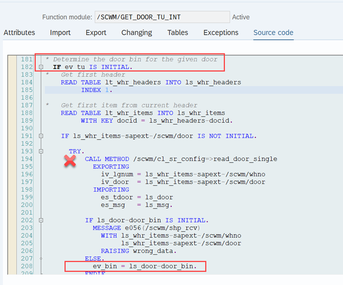Collapse the IF block at line 191

(41, 136)
